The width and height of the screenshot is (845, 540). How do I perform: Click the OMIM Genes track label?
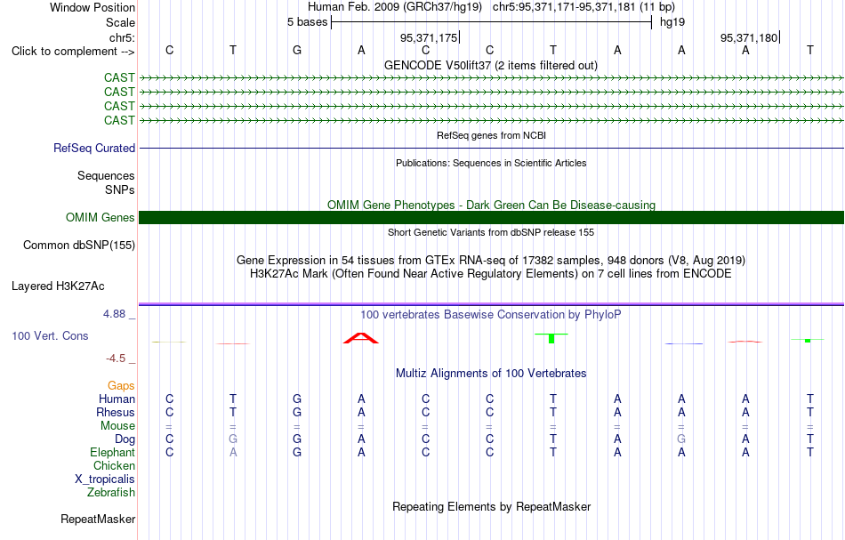tap(101, 218)
